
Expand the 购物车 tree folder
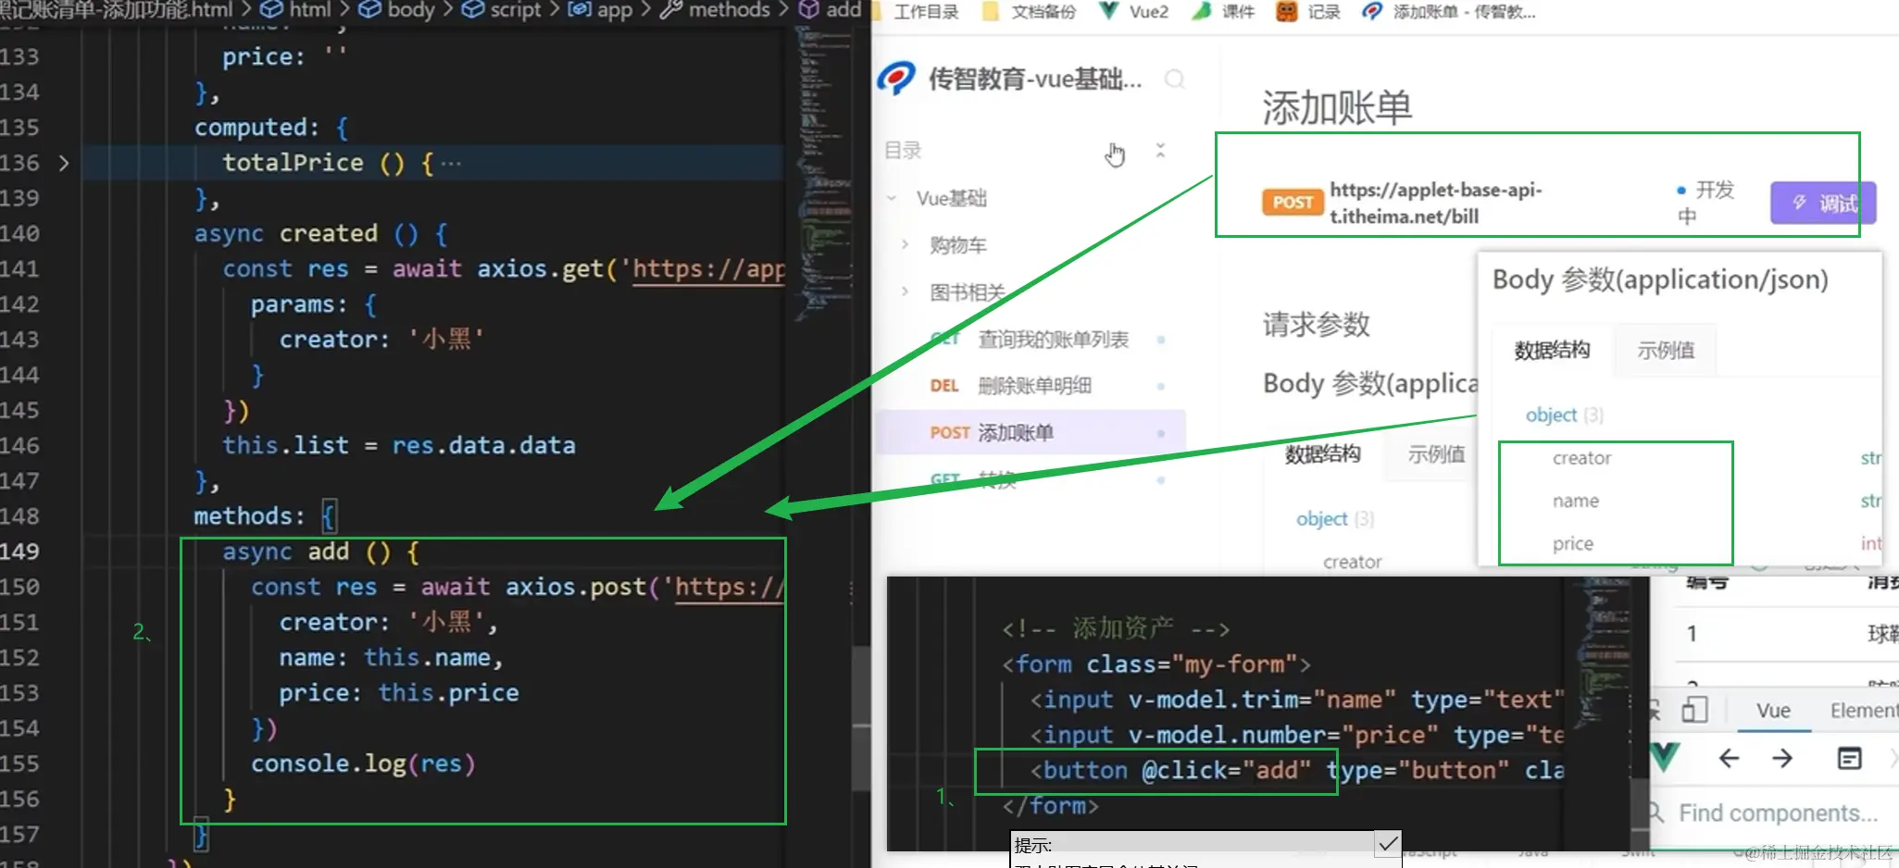pos(906,244)
